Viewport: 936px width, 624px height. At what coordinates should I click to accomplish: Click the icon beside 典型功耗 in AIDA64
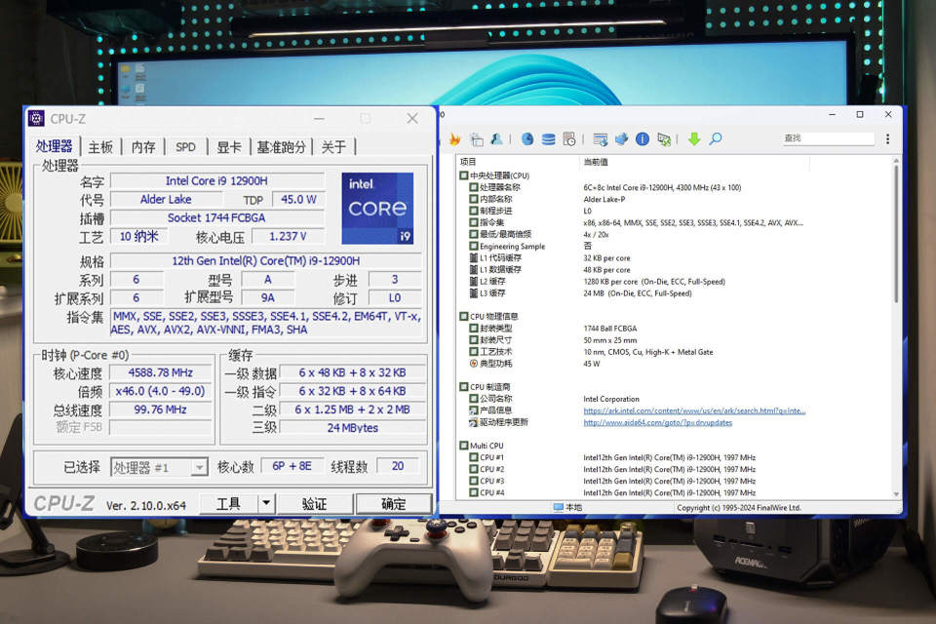pyautogui.click(x=474, y=363)
